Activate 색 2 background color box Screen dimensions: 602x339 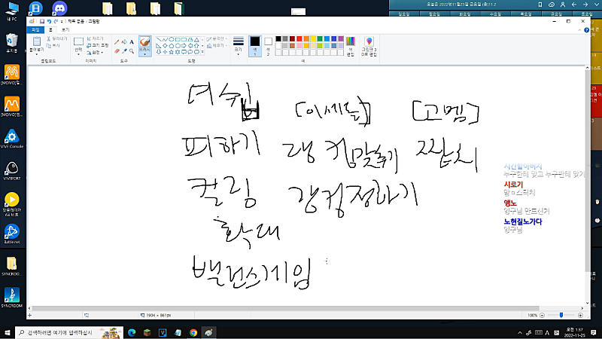click(269, 46)
